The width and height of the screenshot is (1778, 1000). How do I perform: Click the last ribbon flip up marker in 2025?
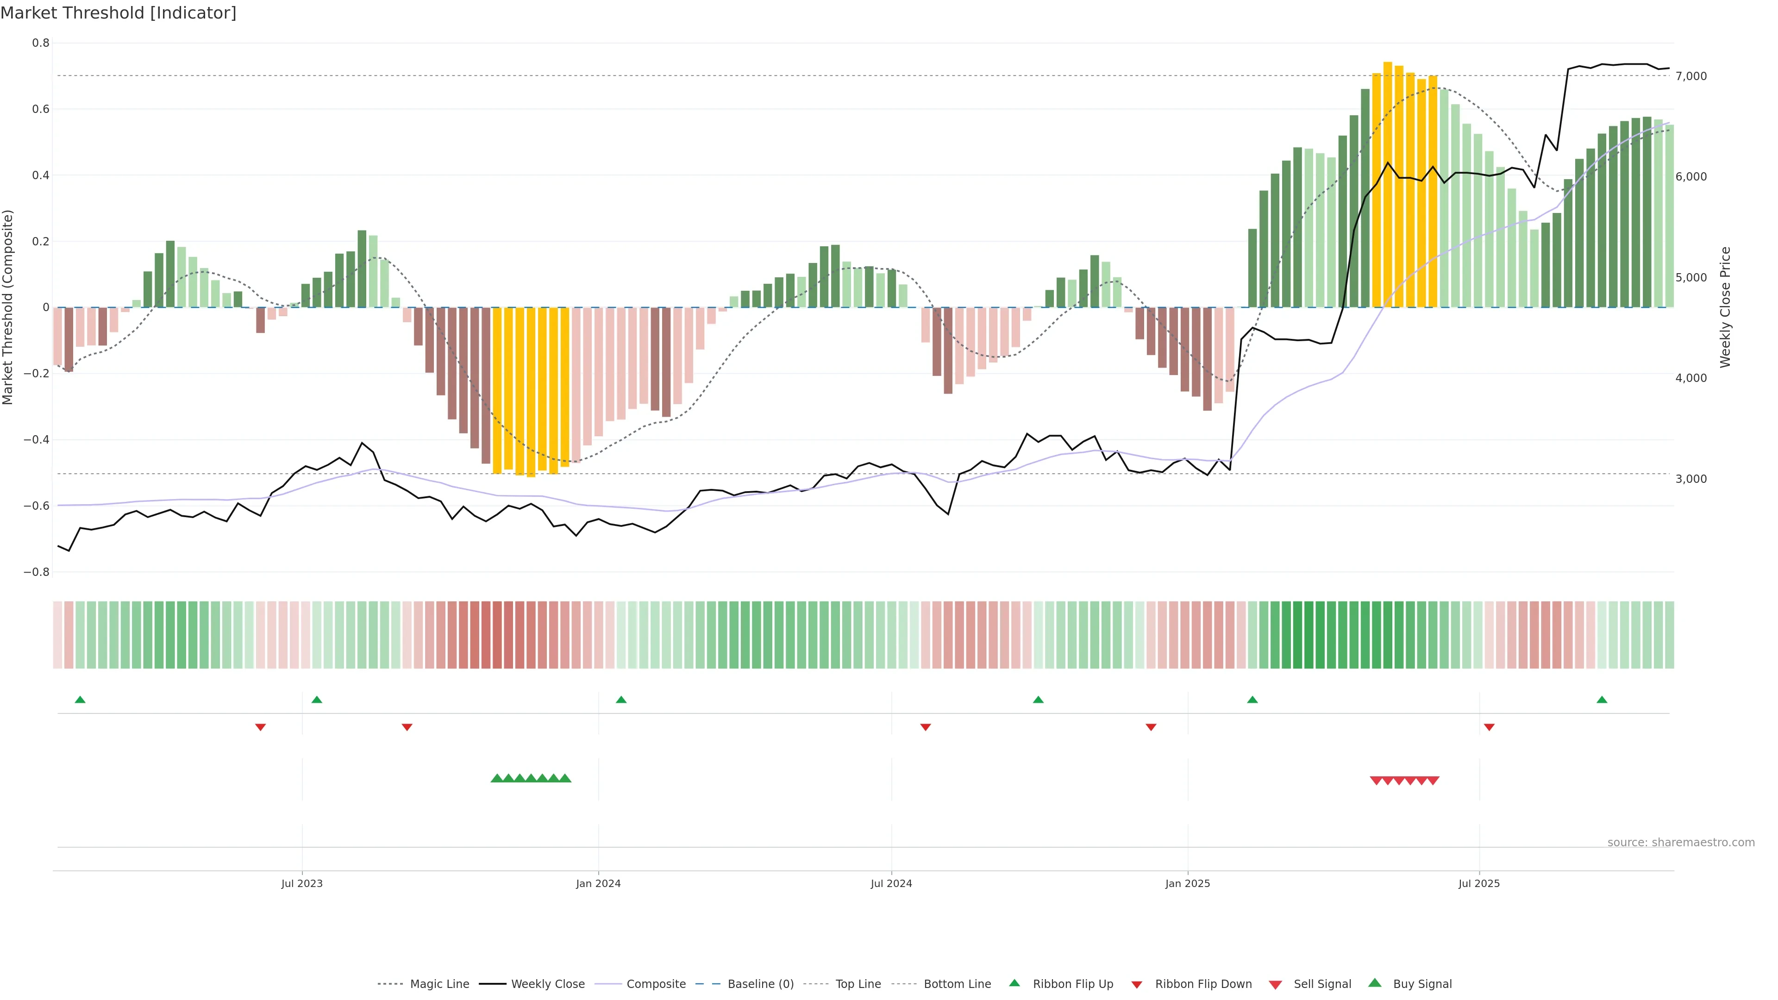1602,700
